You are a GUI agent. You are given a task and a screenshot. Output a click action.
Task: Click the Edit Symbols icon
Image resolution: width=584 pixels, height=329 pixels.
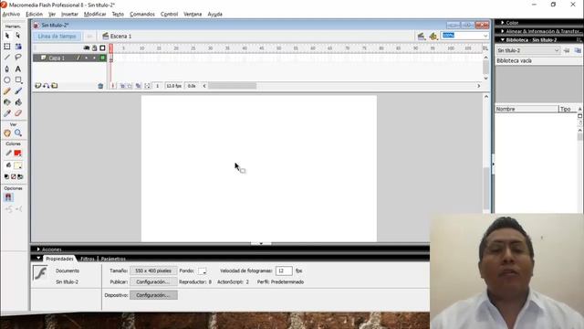click(x=433, y=37)
